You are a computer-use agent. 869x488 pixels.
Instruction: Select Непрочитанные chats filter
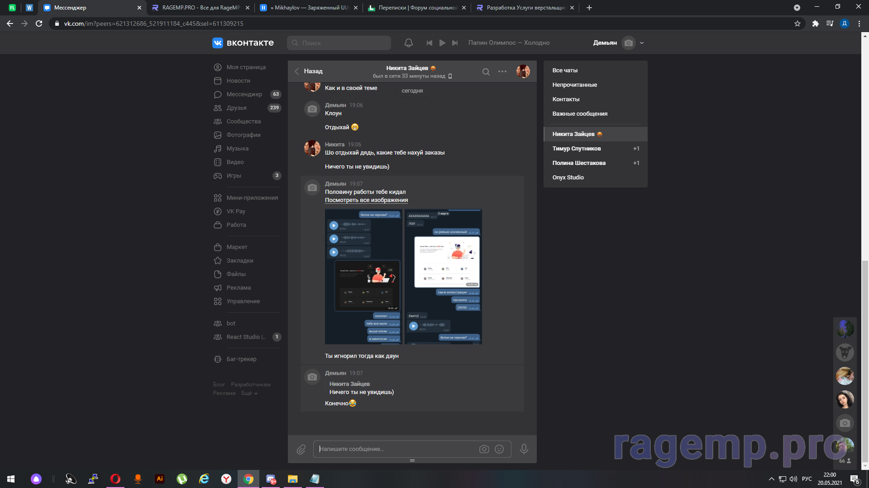574,85
